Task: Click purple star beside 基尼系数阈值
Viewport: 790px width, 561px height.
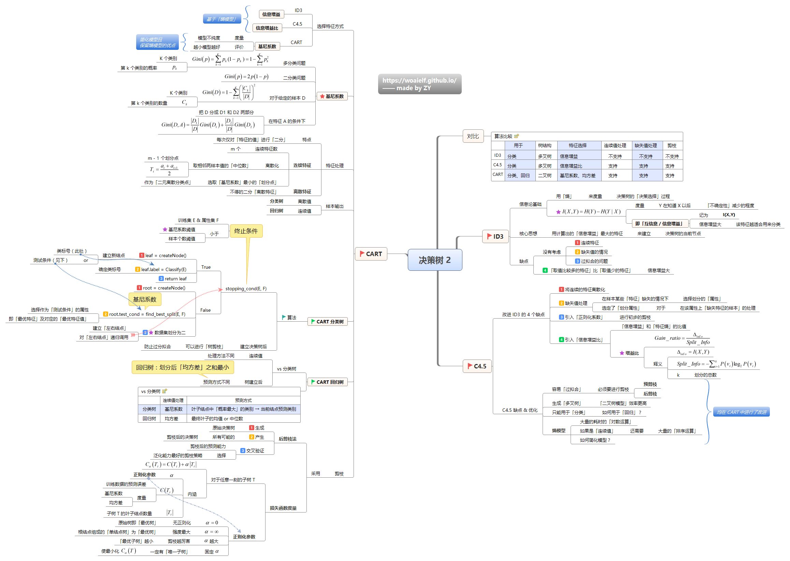Action: click(x=165, y=229)
